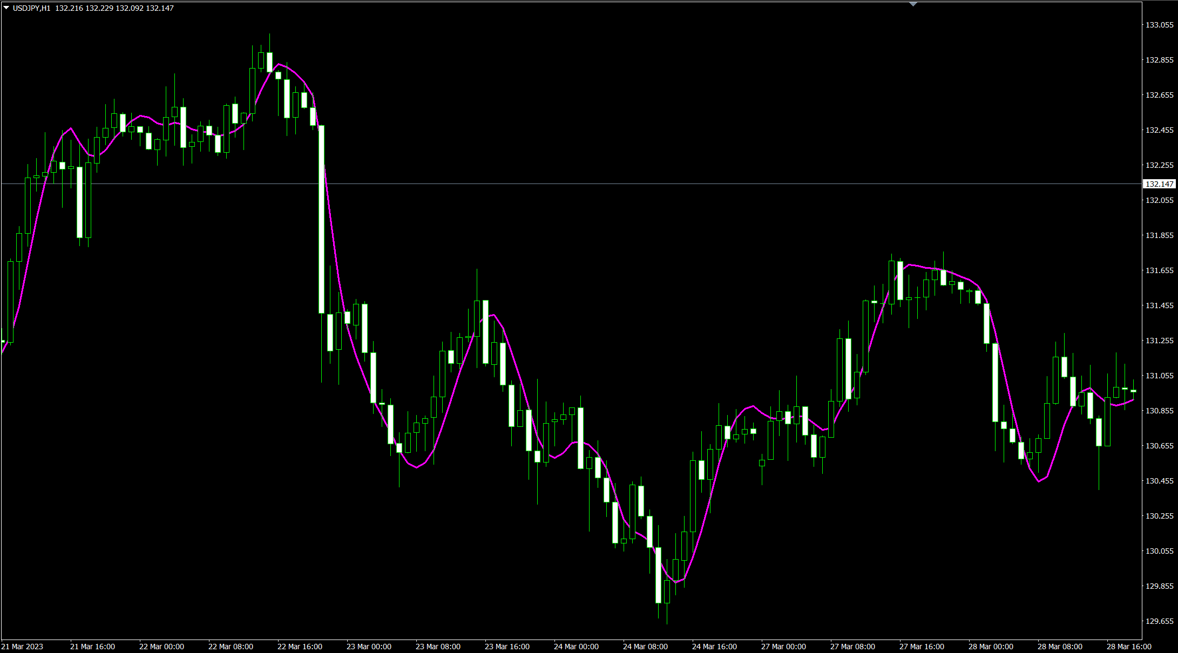The height and width of the screenshot is (653, 1178).
Task: Click the 131.055 price scale label
Action: [1159, 376]
